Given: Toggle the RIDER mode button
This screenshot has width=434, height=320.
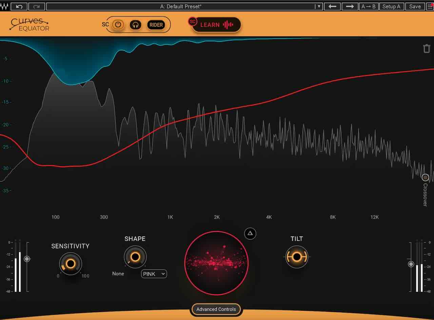Looking at the screenshot, I should pyautogui.click(x=156, y=25).
